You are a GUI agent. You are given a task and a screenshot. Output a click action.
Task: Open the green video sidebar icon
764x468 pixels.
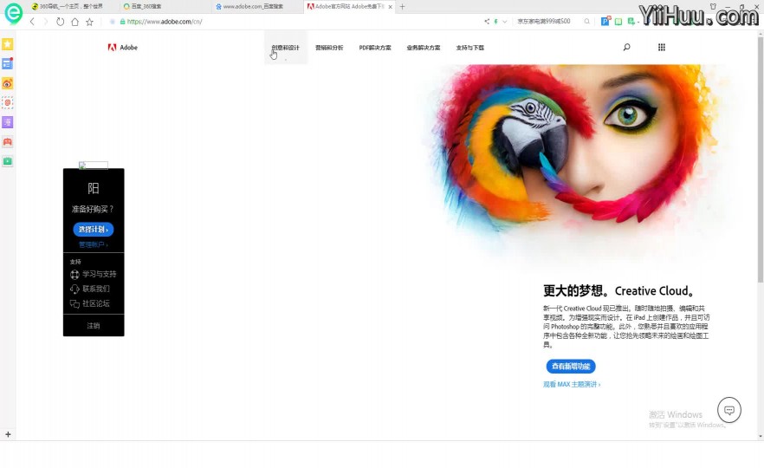click(x=7, y=161)
